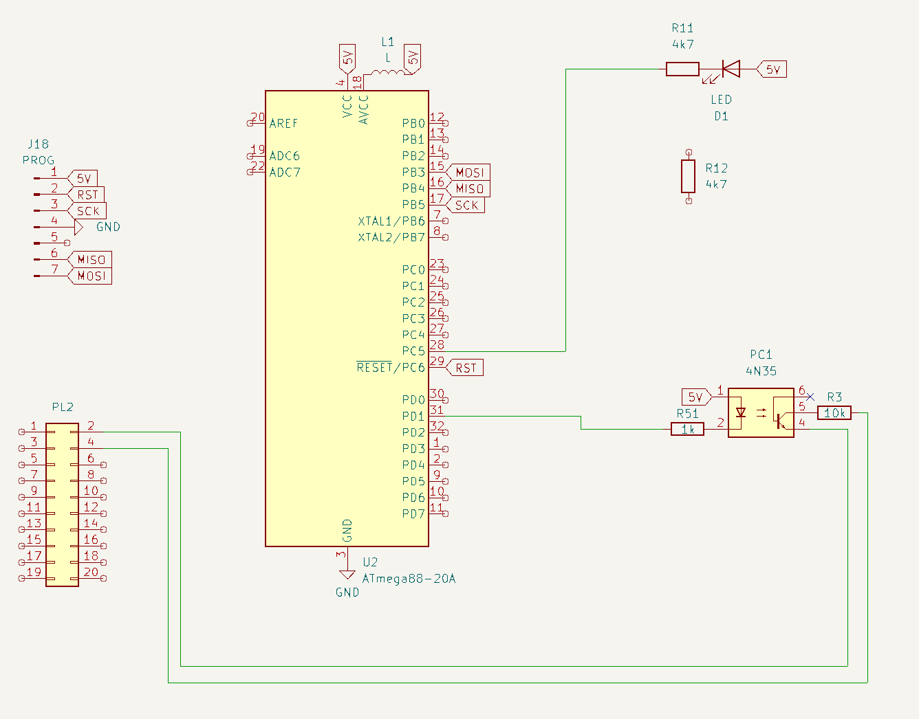Click the RESET/PC6 pin name
Screen dimensions: 919x719
pyautogui.click(x=391, y=367)
